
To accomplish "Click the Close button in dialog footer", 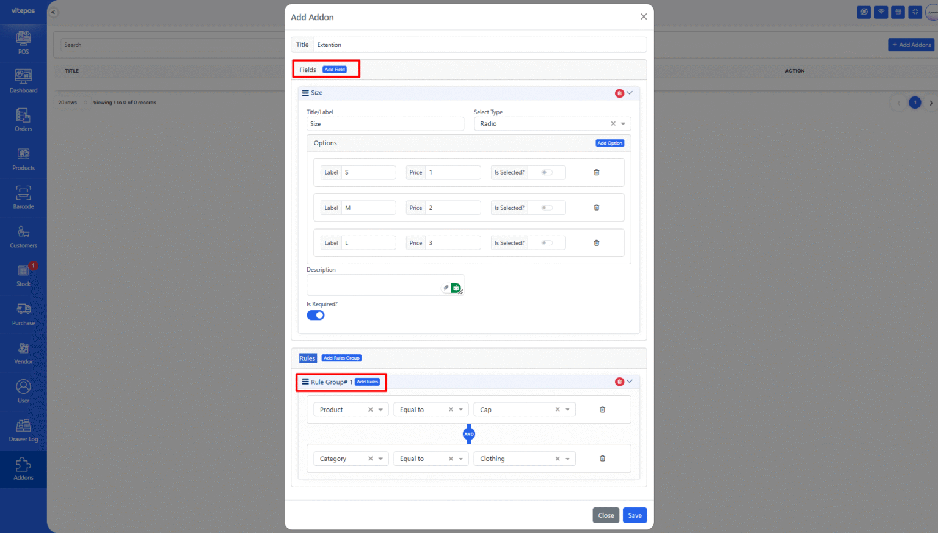I will (606, 515).
